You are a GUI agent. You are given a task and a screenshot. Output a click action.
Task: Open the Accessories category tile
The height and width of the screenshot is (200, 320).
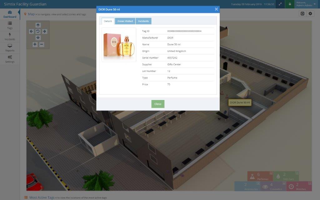248,187
